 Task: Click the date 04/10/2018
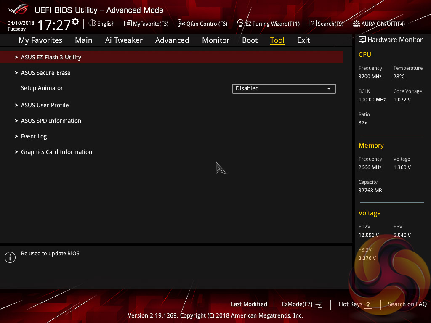point(21,23)
